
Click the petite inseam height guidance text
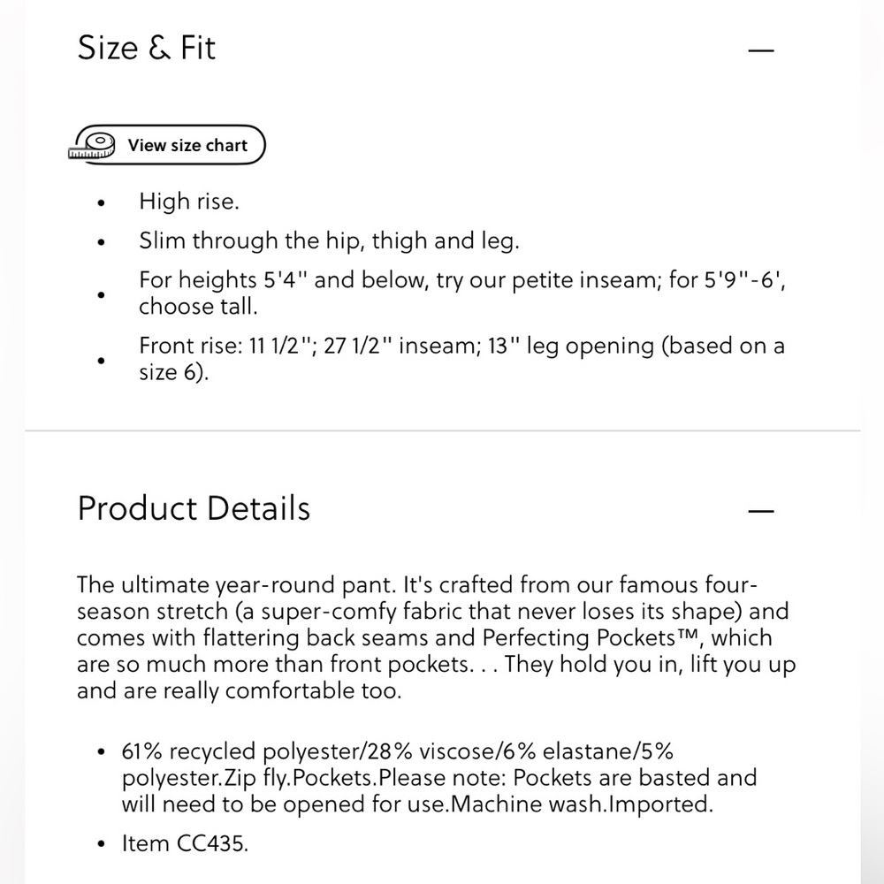click(x=461, y=279)
